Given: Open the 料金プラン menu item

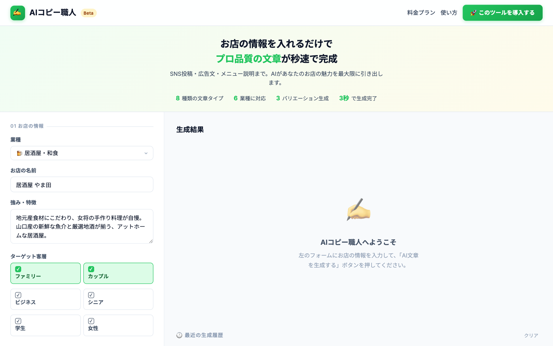Looking at the screenshot, I should (421, 13).
